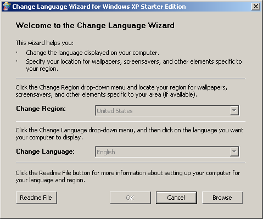Open the Change Region drop-down arrow
263x219 pixels.
click(234, 110)
